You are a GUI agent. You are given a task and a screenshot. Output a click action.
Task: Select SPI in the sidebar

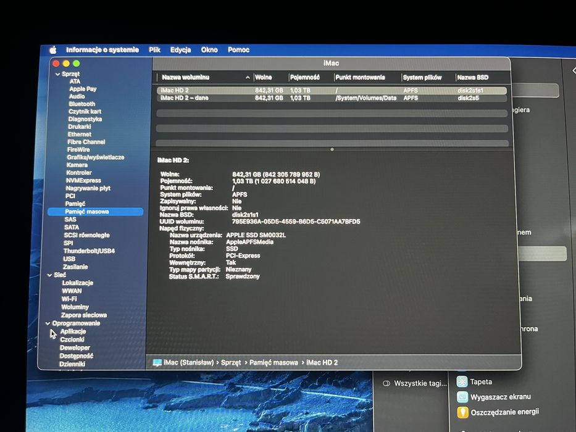[69, 243]
